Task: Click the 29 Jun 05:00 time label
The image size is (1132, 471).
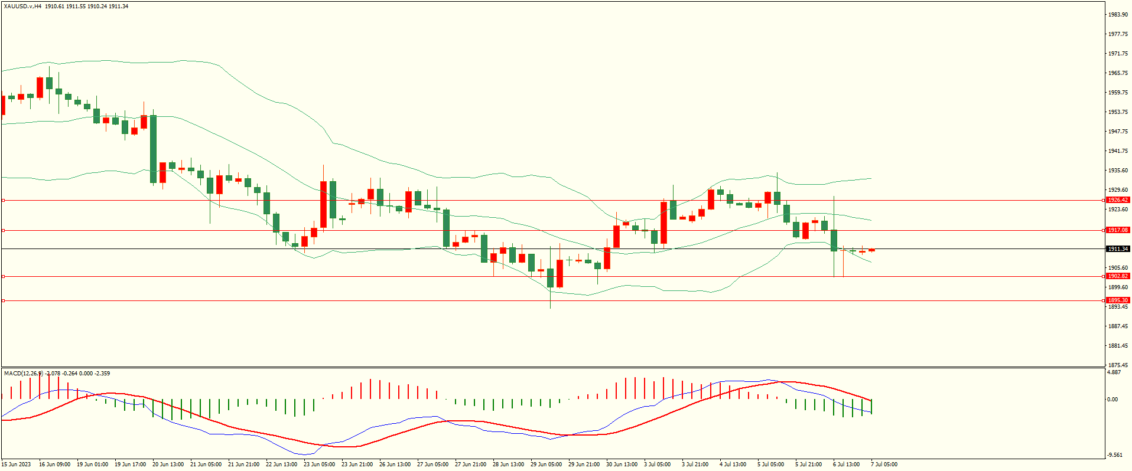Action: [x=546, y=465]
